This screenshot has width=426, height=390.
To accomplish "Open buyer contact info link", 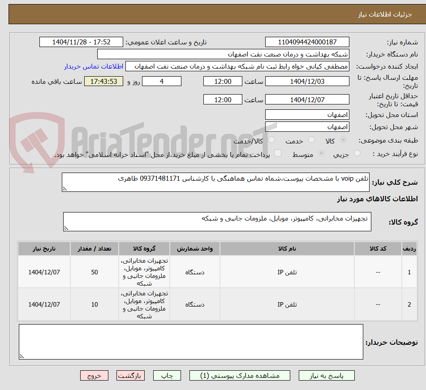I will 94,66.
